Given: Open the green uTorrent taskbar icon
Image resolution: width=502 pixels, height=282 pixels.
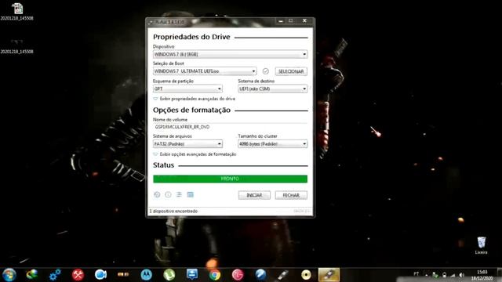Looking at the screenshot, I should [169, 275].
